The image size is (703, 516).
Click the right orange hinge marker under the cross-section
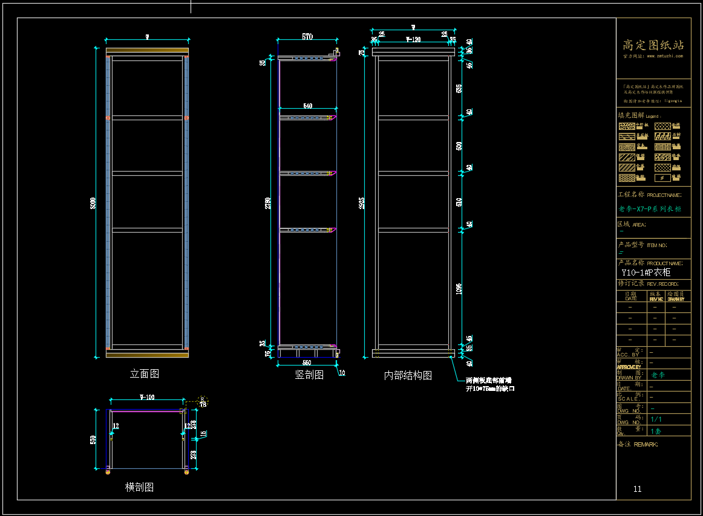pos(186,471)
